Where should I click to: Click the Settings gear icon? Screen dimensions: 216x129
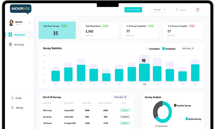tap(12, 107)
